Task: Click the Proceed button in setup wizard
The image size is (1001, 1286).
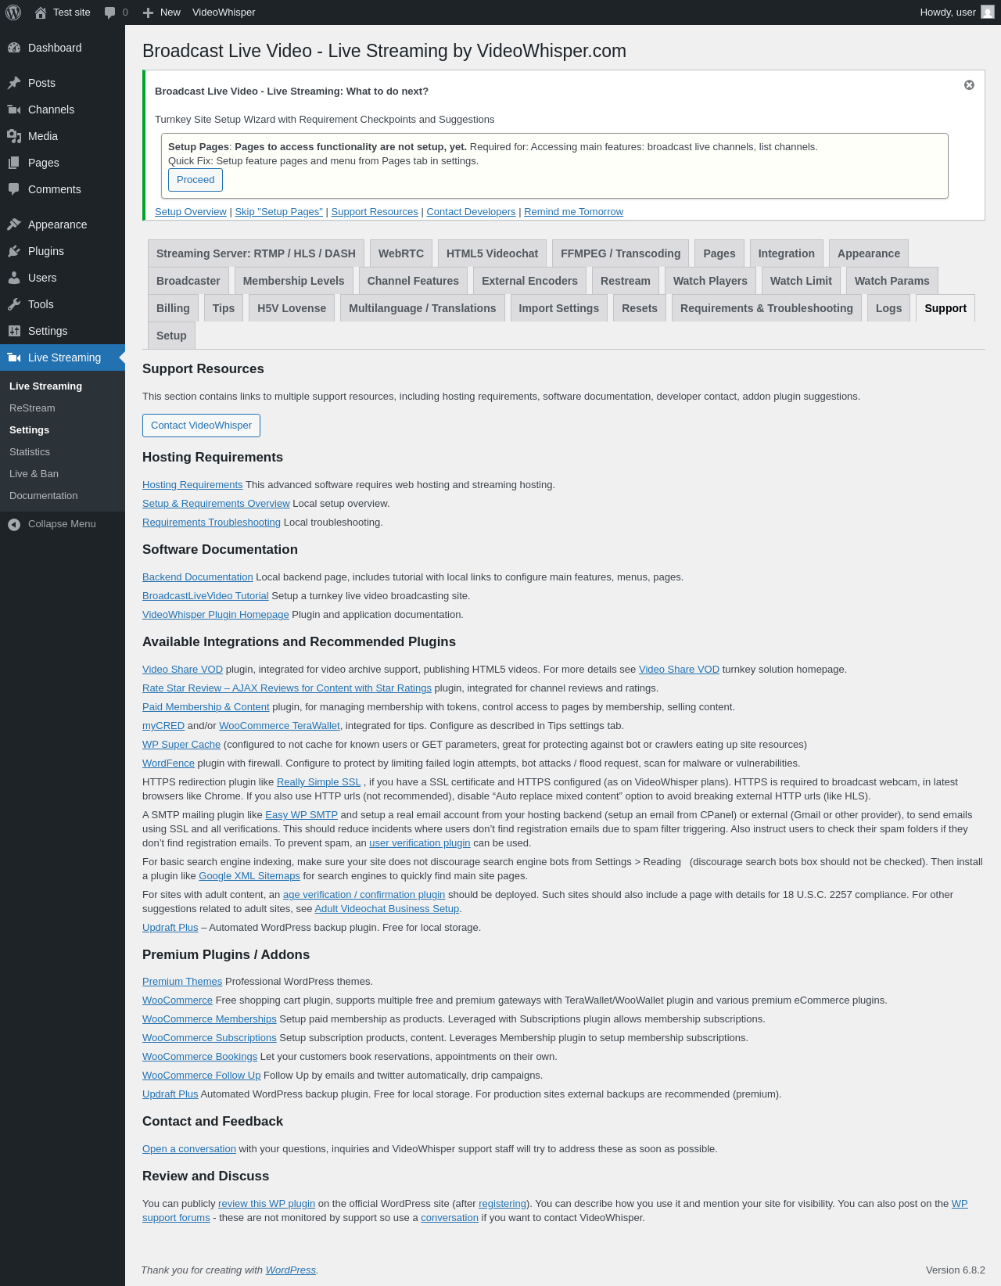Action: (196, 180)
